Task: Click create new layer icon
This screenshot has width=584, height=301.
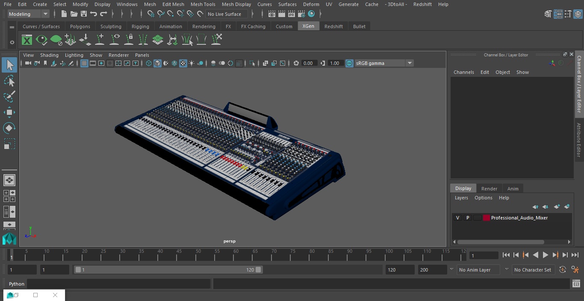Action: point(557,207)
